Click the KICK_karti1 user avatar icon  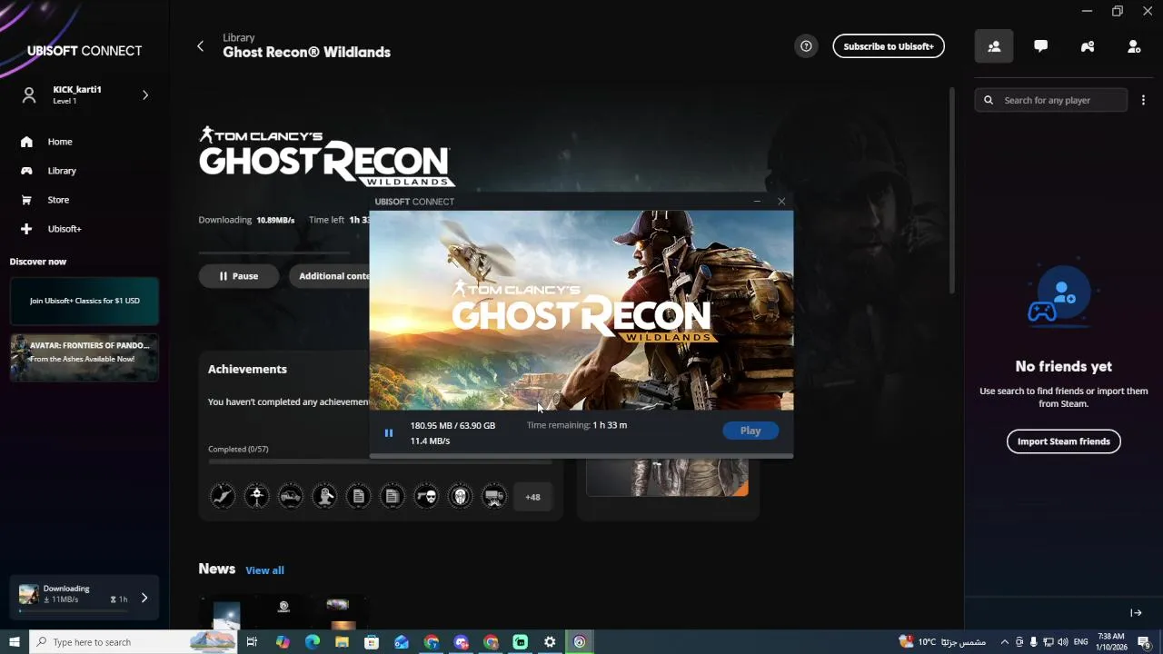click(x=29, y=94)
